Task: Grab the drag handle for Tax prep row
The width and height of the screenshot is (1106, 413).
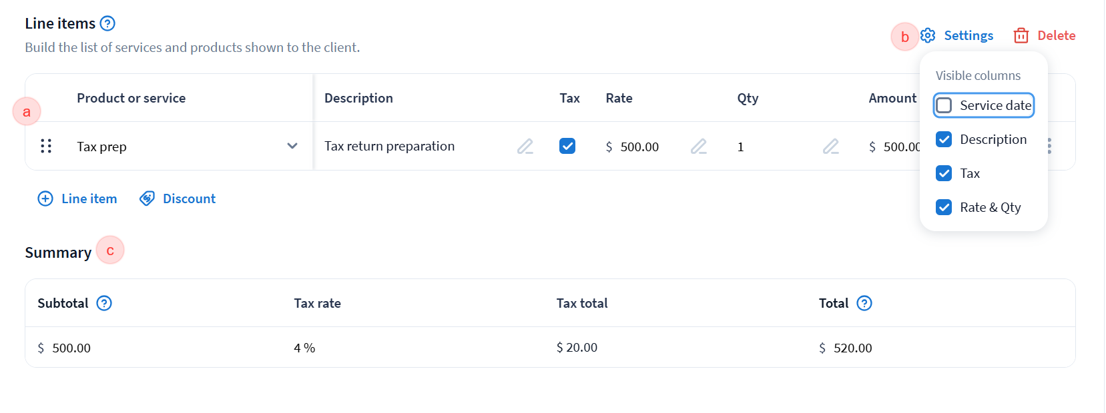Action: (46, 146)
